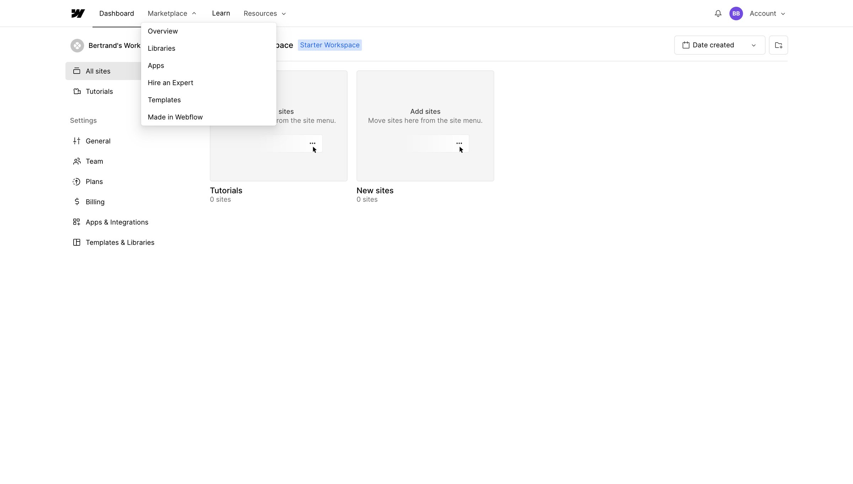
Task: Choose Overview from Marketplace menu
Action: [x=209, y=31]
